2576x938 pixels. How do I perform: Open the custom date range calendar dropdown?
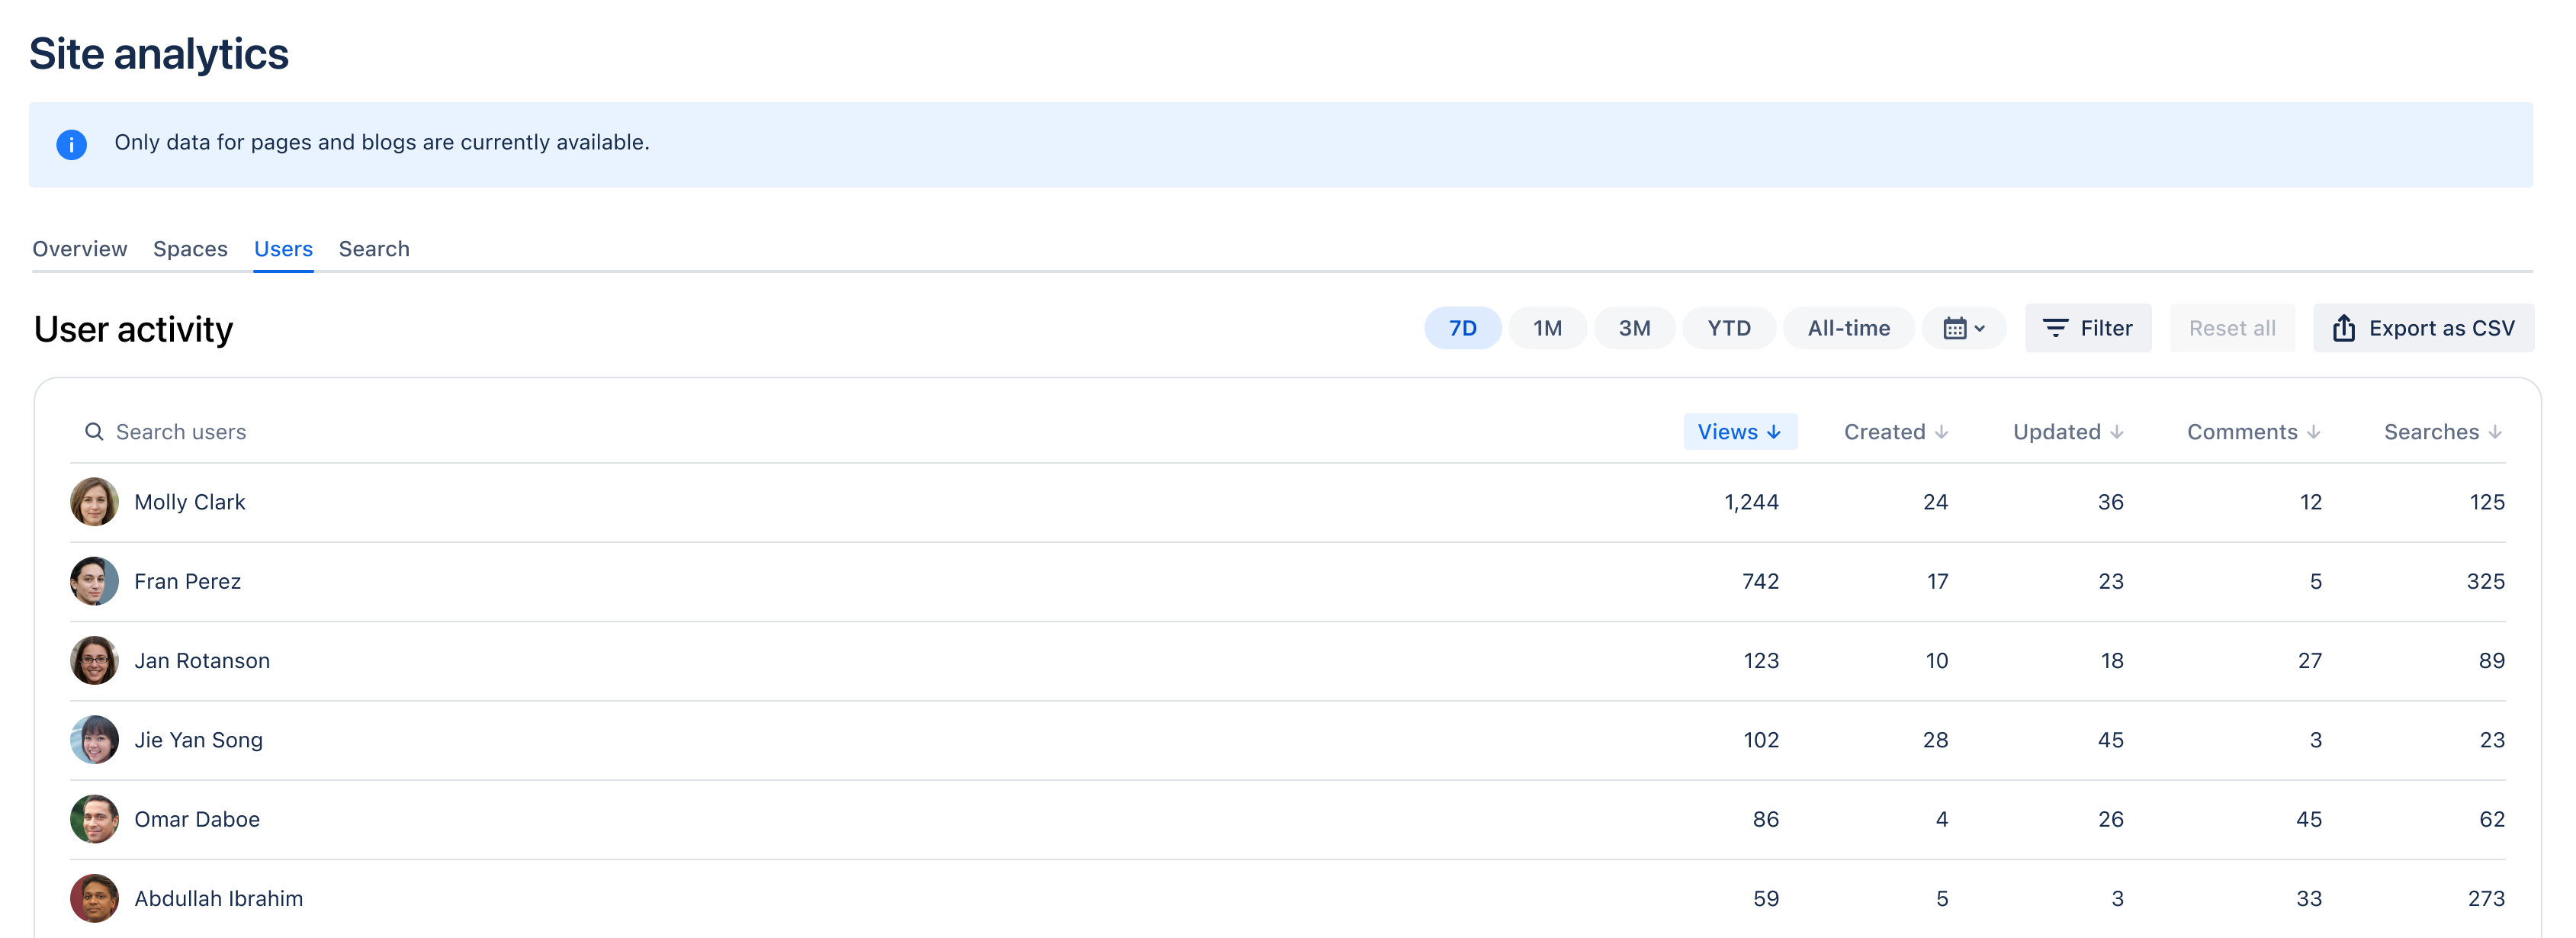[x=1963, y=328]
